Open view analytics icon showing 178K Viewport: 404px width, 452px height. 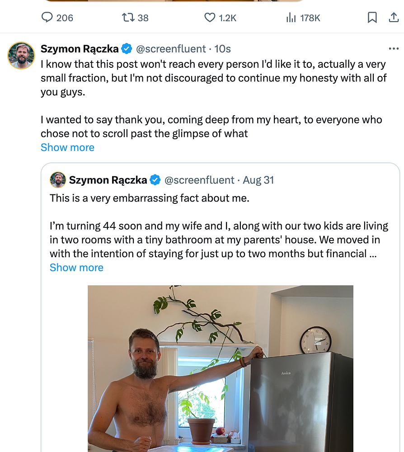(291, 18)
